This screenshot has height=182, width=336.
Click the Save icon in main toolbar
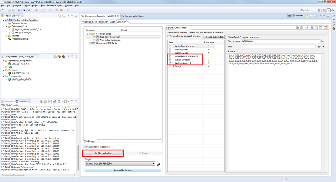click(x=9, y=10)
